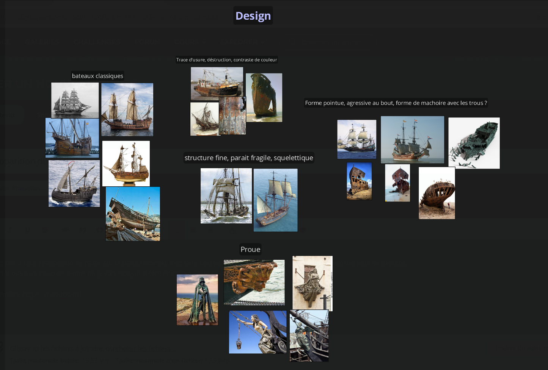548x370 pixels.
Task: Click the 'Proue' section label
Action: point(250,250)
